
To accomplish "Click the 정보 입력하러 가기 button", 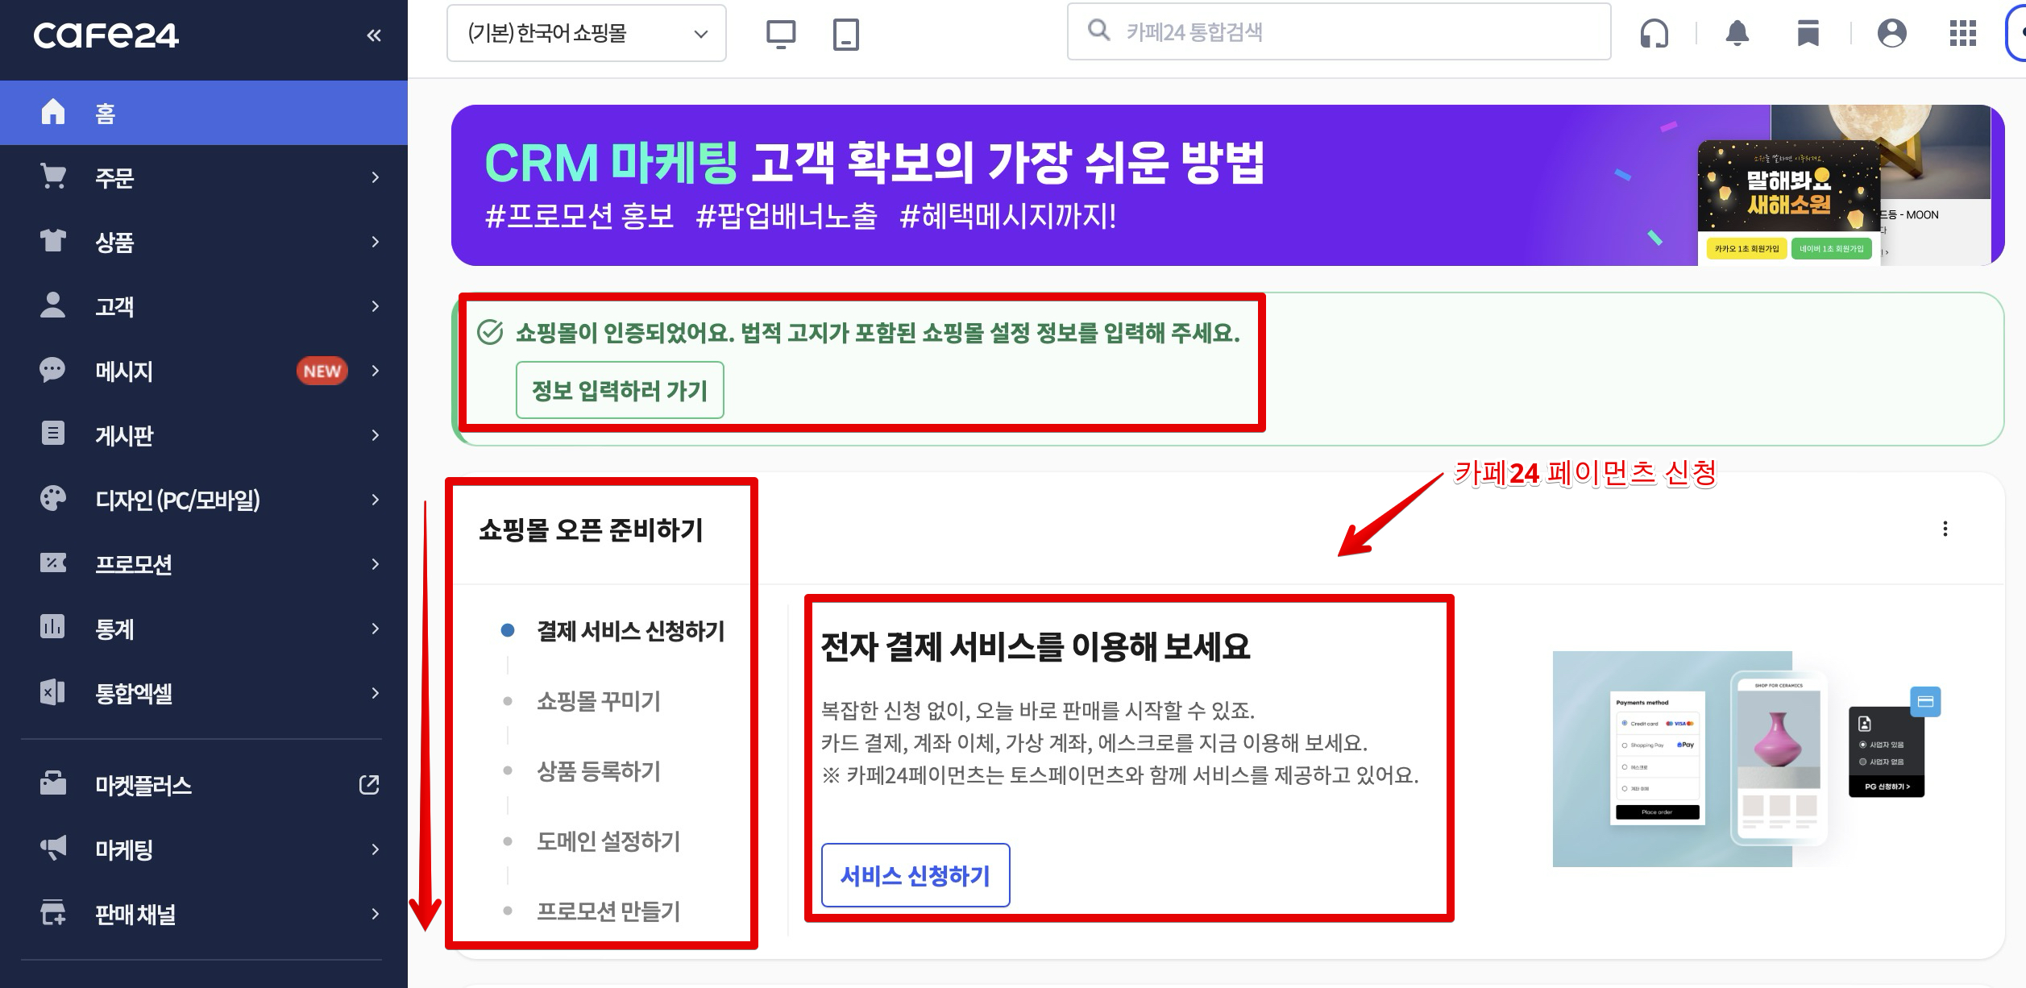I will [619, 391].
